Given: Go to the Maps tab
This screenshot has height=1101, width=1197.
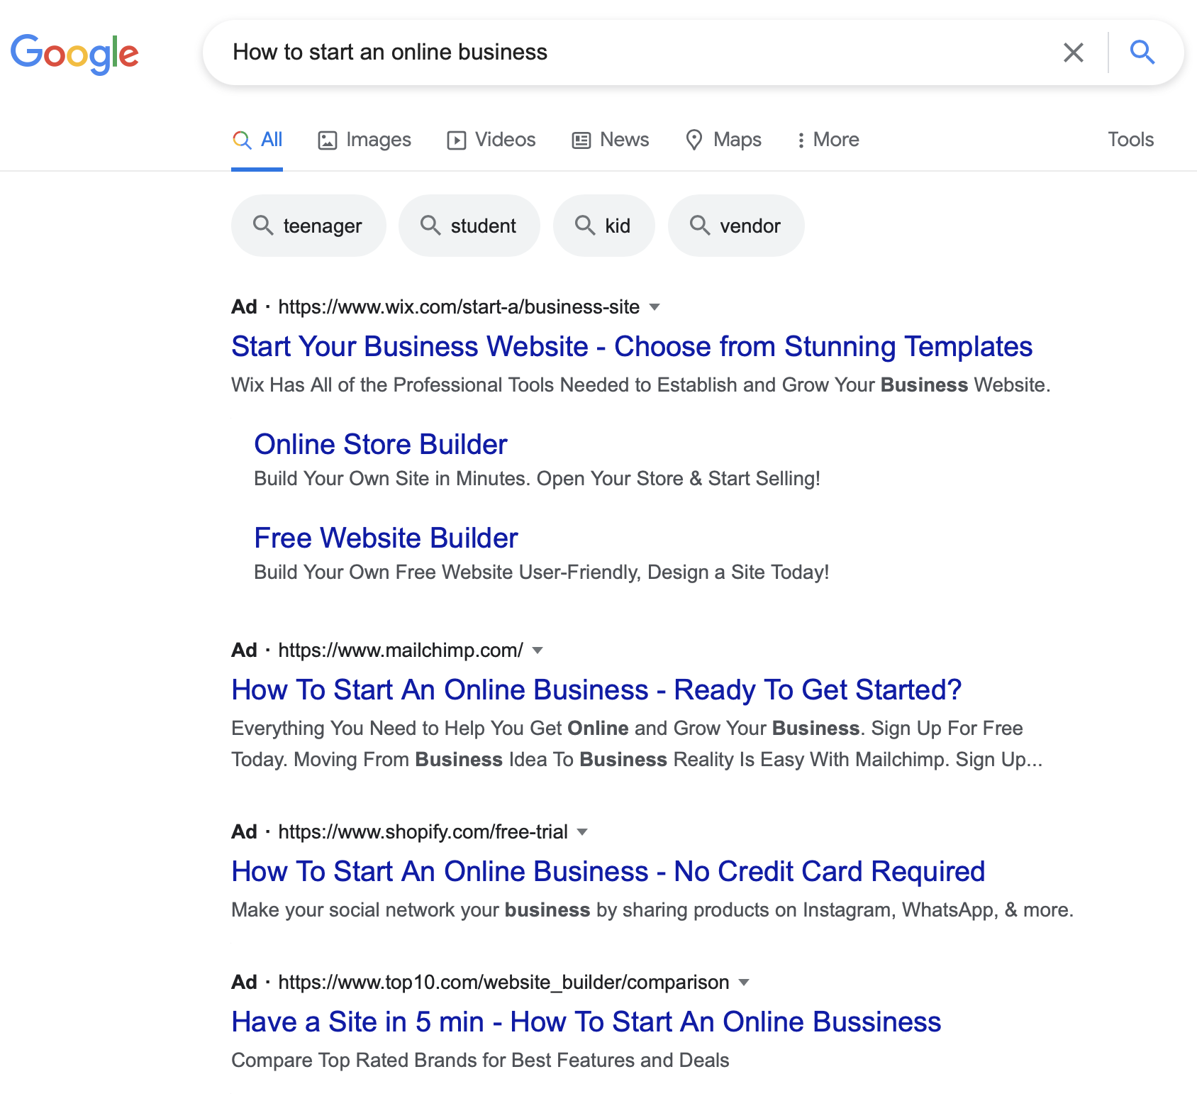Looking at the screenshot, I should (x=724, y=140).
